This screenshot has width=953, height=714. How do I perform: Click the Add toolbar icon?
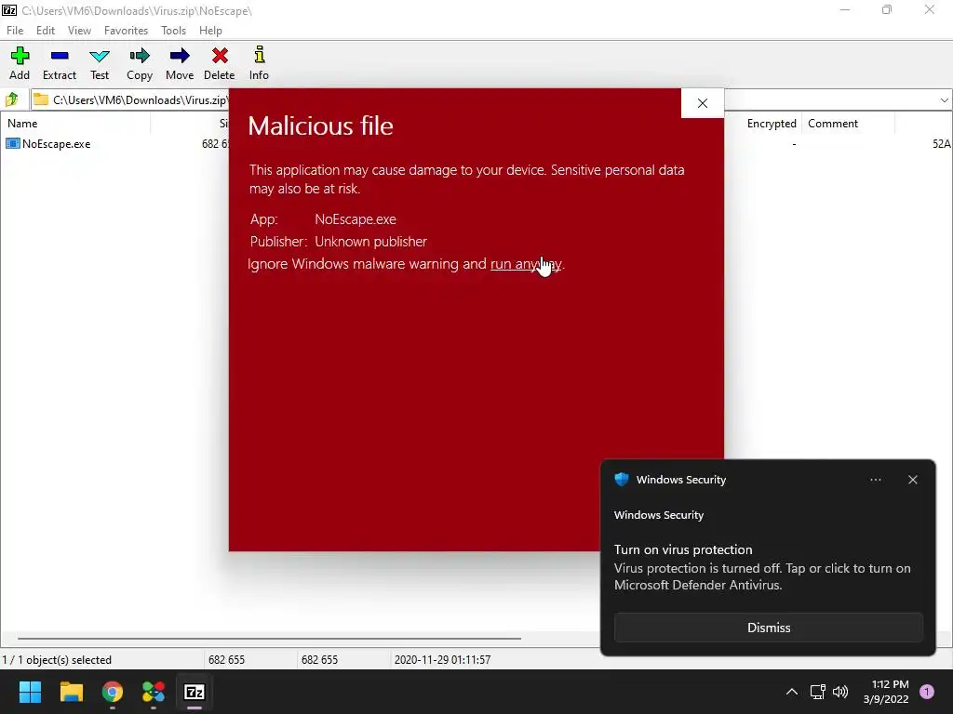pyautogui.click(x=20, y=57)
